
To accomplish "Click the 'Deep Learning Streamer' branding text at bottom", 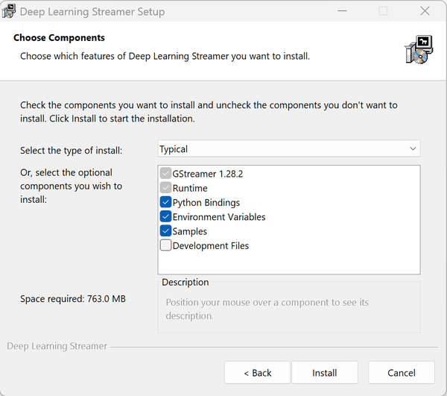I will (57, 346).
